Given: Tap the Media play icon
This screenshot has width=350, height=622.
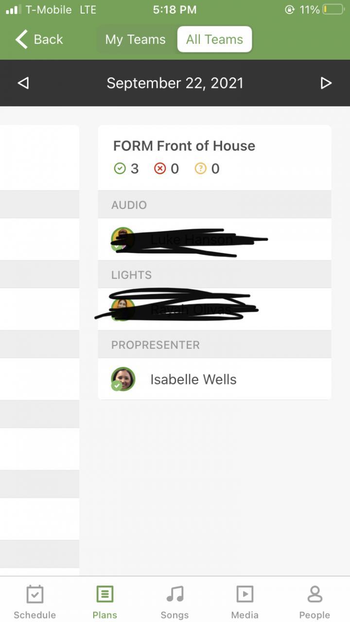Looking at the screenshot, I should 245,594.
